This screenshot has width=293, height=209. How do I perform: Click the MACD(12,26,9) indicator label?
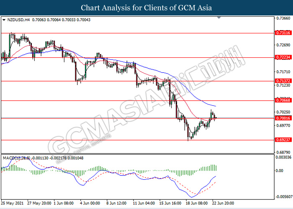coord(16,158)
